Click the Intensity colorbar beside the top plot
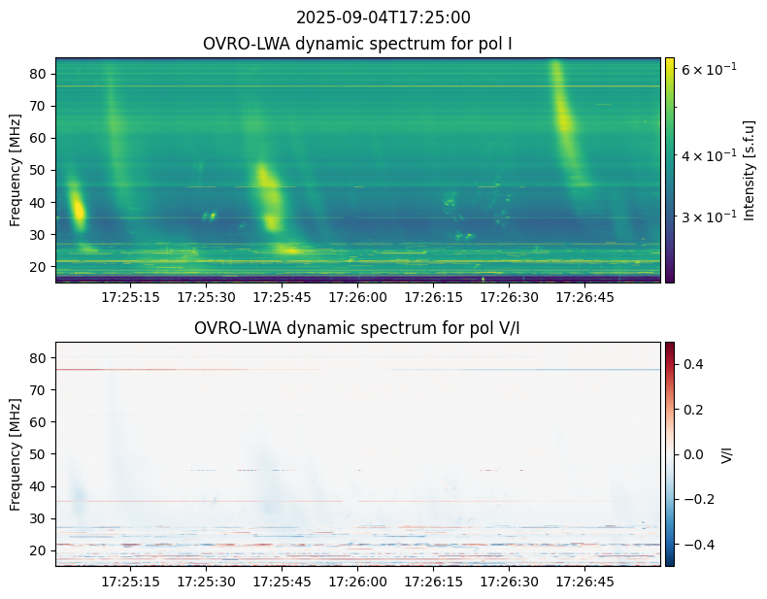767x599 pixels. coord(669,170)
